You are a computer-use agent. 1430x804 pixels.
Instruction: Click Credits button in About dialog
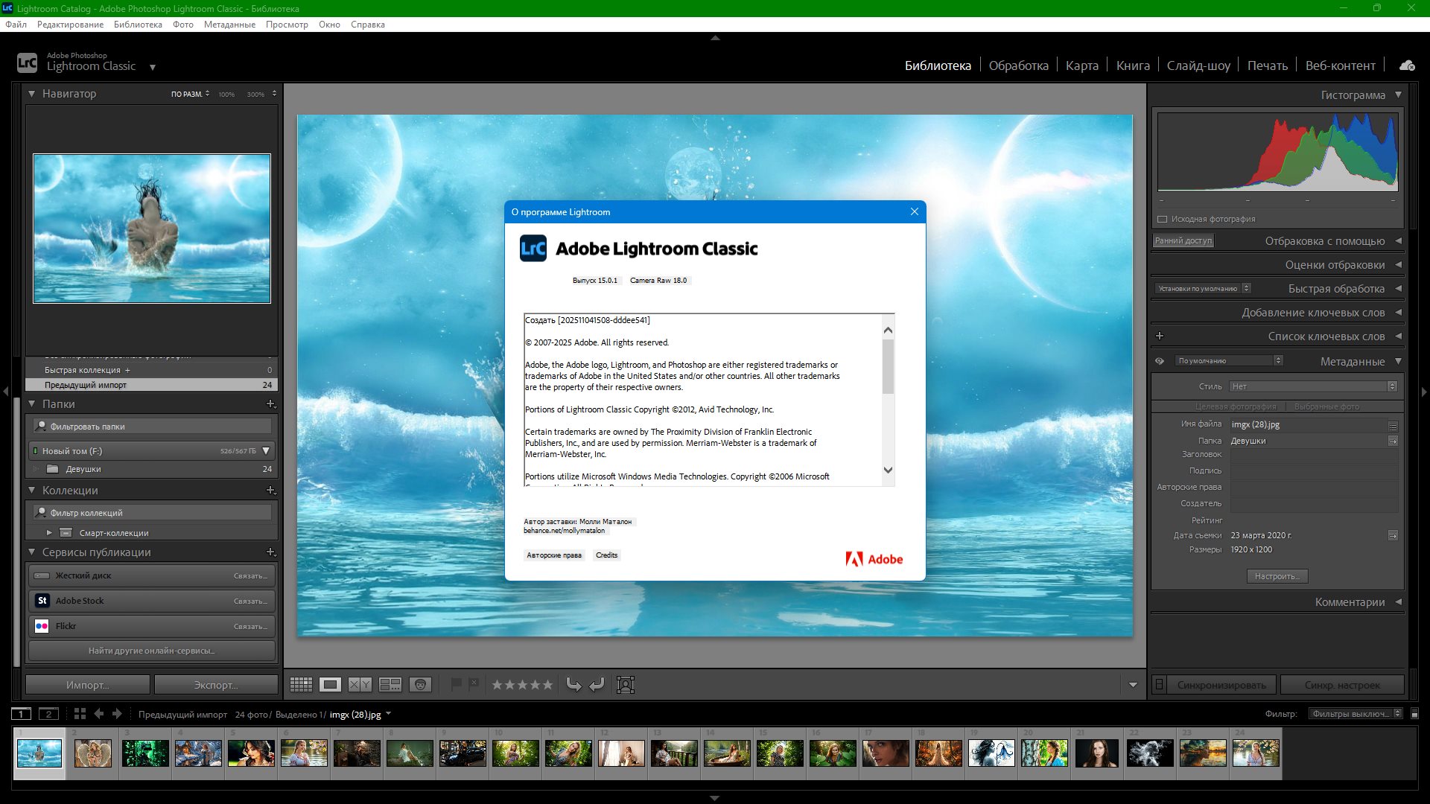point(606,555)
